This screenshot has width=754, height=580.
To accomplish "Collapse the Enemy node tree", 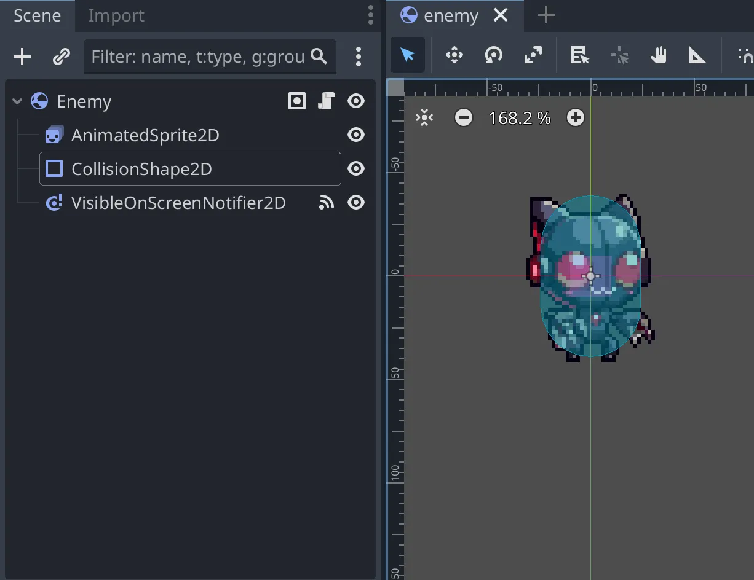I will point(17,101).
